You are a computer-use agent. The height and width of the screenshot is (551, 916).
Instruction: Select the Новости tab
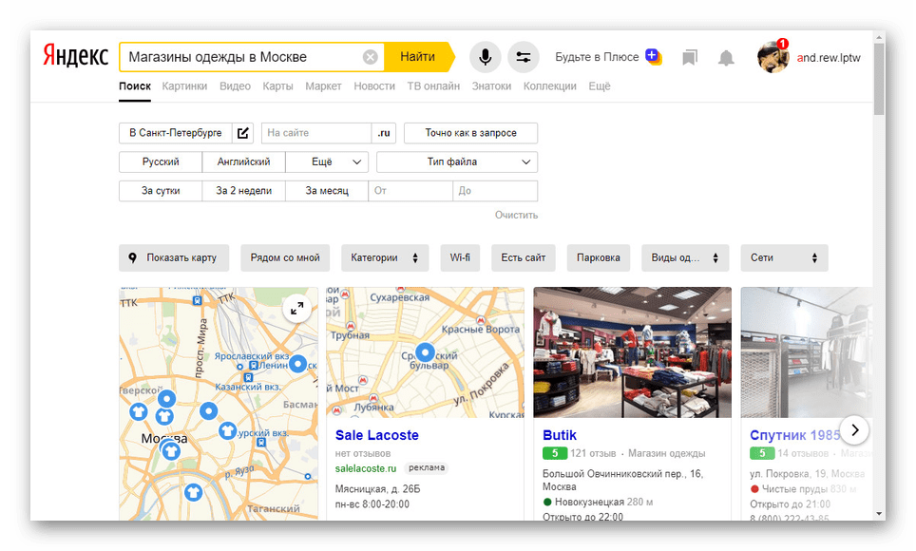374,85
